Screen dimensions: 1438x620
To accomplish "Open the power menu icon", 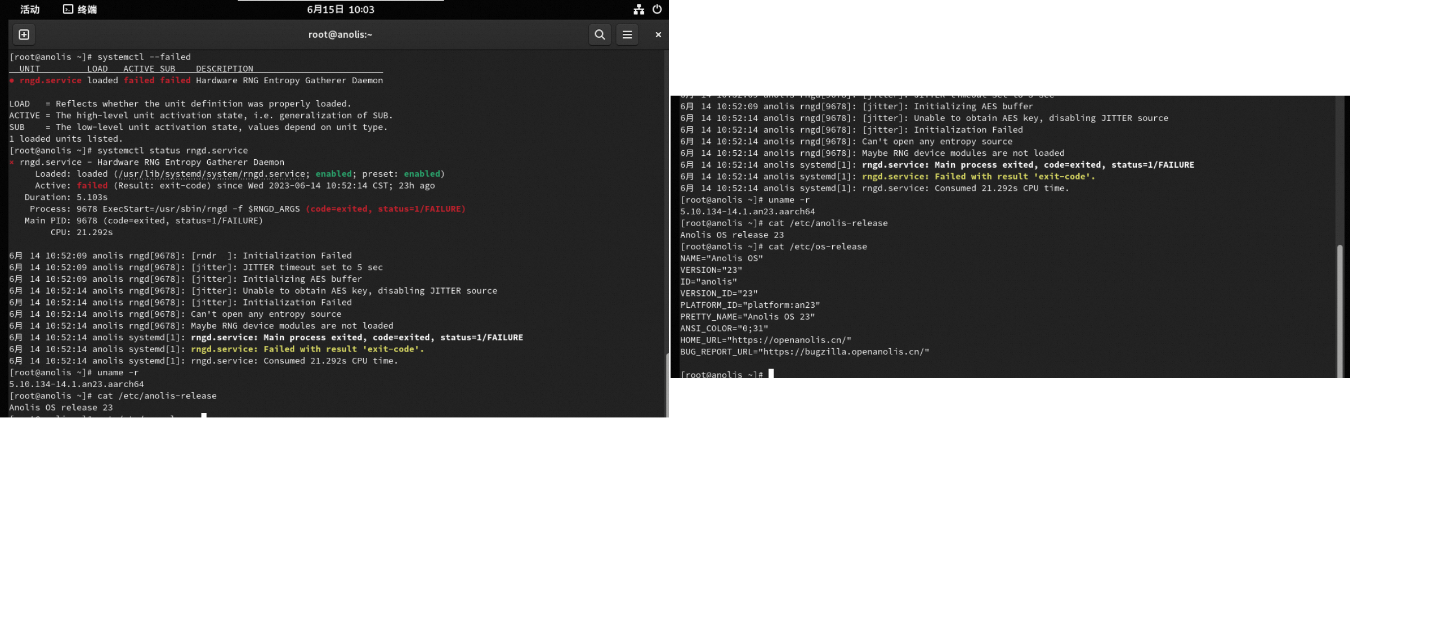I will [x=657, y=10].
